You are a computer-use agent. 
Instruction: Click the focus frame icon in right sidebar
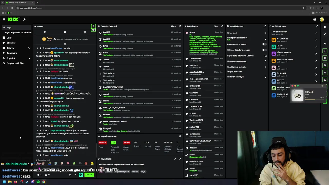325,44
